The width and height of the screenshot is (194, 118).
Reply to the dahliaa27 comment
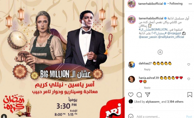147,70
